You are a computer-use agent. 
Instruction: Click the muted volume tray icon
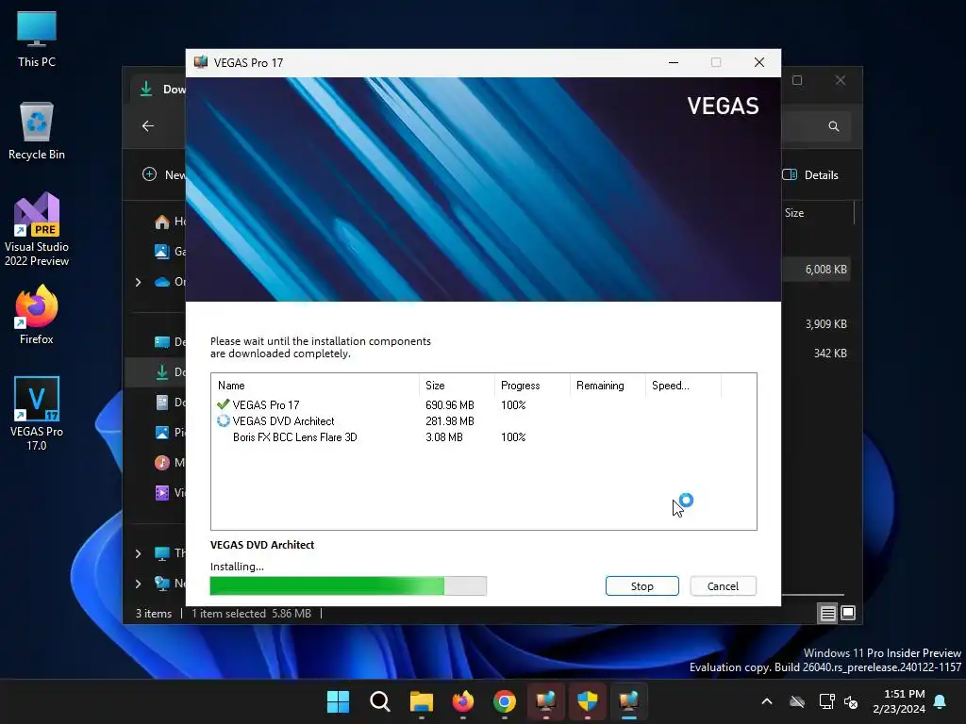point(852,701)
